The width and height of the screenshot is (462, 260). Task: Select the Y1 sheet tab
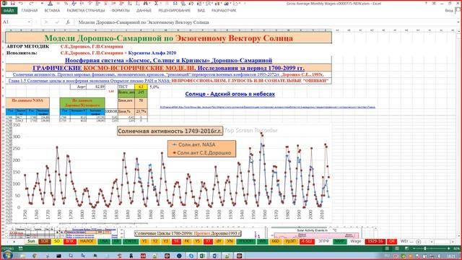click(144, 241)
